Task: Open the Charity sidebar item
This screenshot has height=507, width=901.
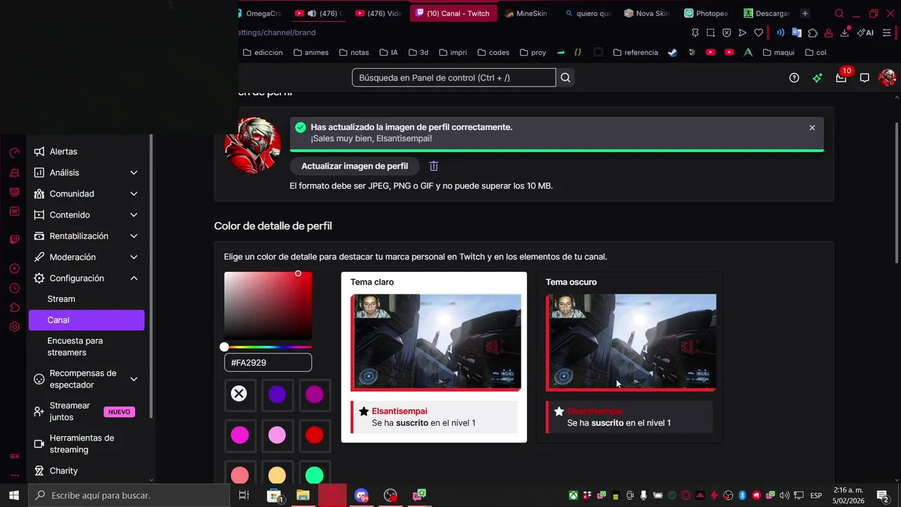Action: point(87,470)
